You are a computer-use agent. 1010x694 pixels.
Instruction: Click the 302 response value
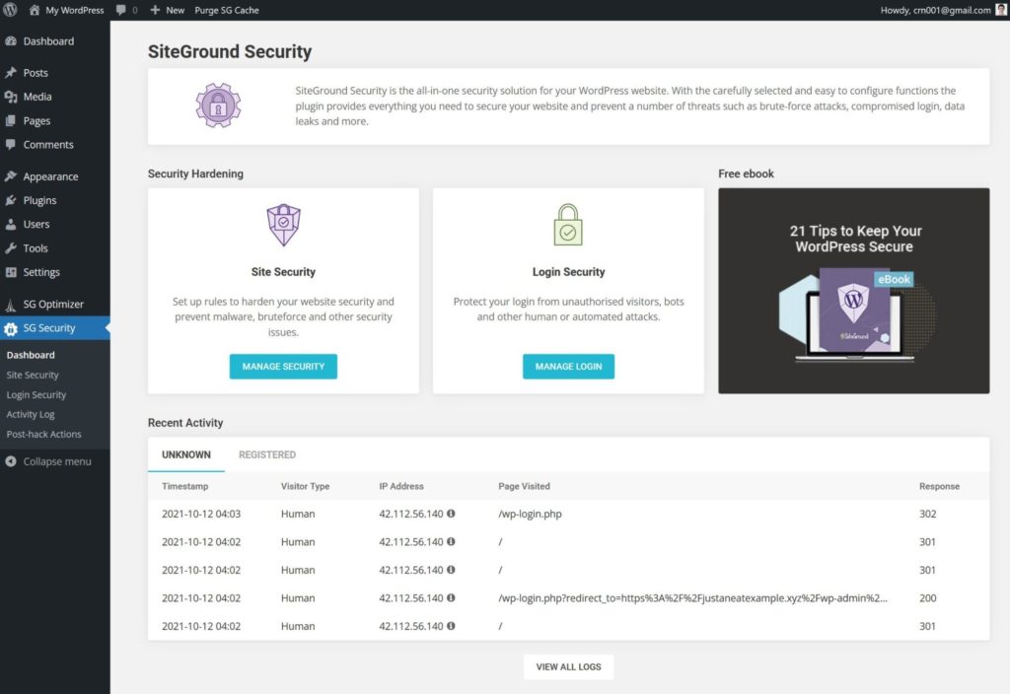[927, 514]
